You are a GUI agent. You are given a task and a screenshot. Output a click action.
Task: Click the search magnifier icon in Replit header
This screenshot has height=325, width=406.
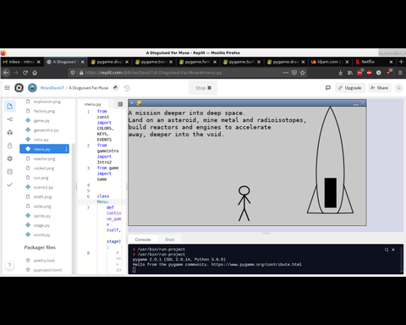click(x=398, y=88)
